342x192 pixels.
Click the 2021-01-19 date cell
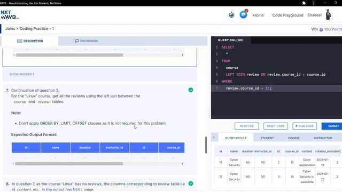[x=323, y=162]
